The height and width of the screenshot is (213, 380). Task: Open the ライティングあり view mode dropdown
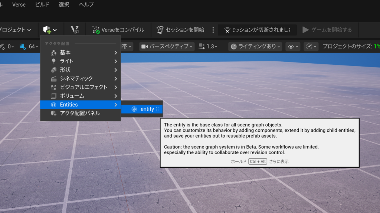coord(255,46)
